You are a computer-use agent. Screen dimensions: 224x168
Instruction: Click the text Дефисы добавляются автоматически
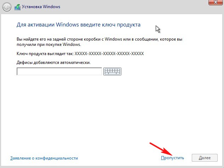pyautogui.click(x=53, y=62)
